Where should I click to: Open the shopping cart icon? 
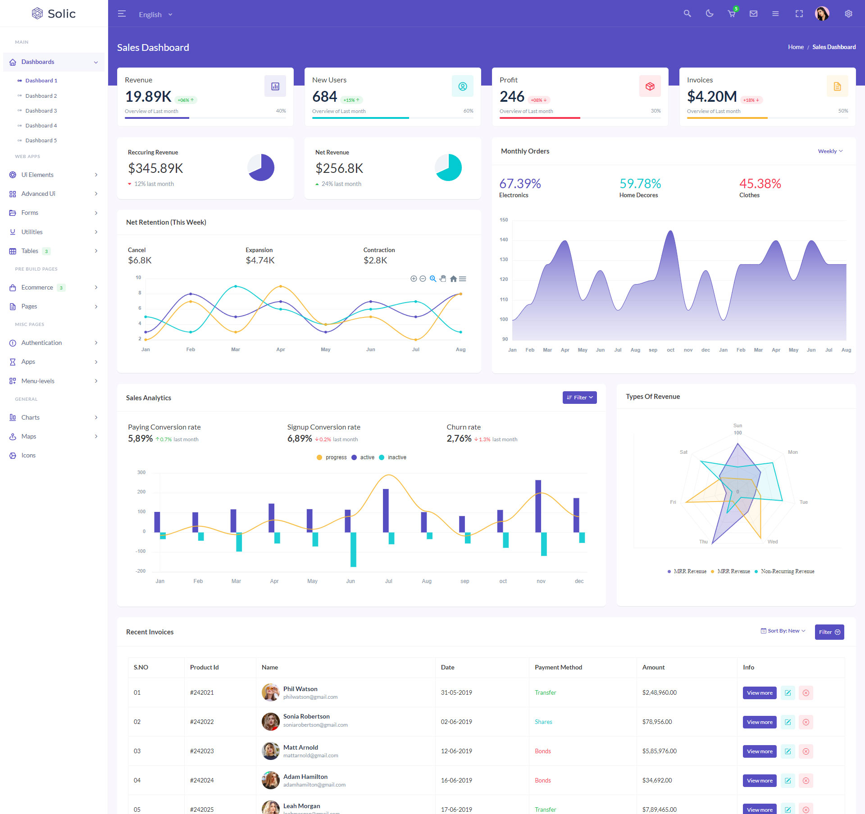pyautogui.click(x=731, y=14)
